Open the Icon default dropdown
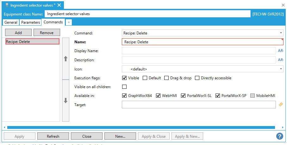 (x=281, y=69)
